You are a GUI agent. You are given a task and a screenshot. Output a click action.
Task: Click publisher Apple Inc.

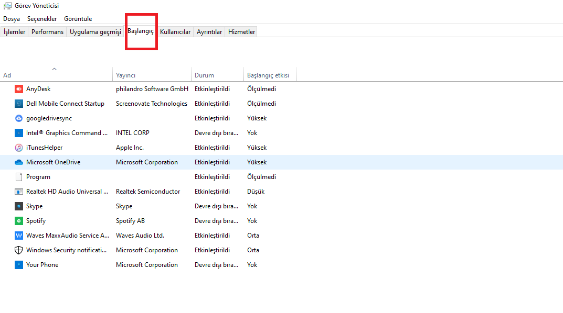pos(130,148)
